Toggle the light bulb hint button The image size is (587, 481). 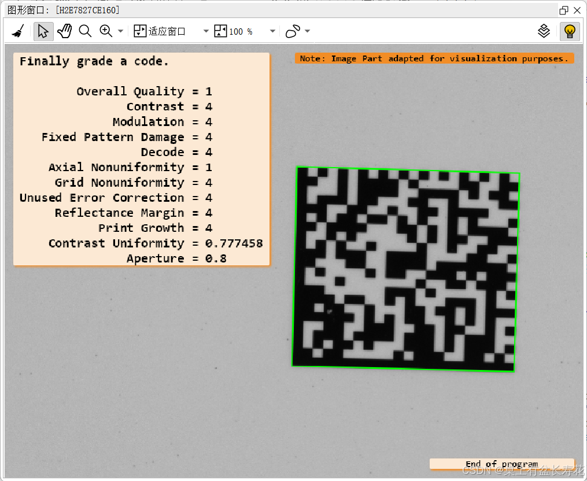(570, 31)
